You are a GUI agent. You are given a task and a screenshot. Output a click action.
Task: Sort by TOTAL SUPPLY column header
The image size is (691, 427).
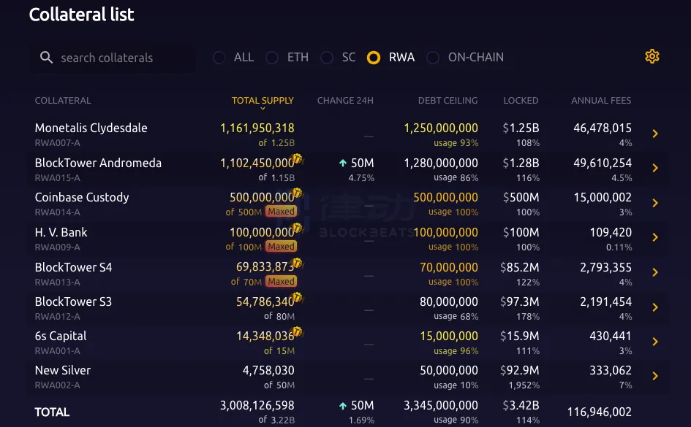click(x=263, y=101)
